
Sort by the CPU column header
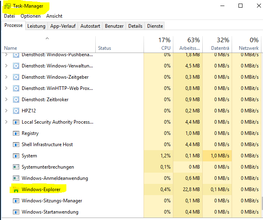pyautogui.click(x=158, y=44)
